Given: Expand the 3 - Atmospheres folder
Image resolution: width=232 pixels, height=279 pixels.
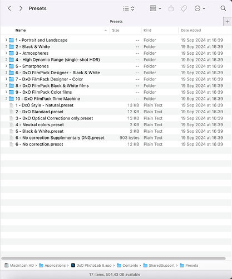Looking at the screenshot, I should tap(6, 53).
